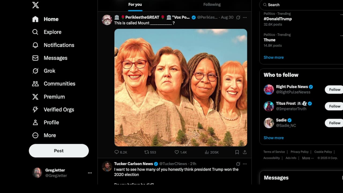Open Right Pulse News profile picture
Image resolution: width=343 pixels, height=193 pixels.
point(269,90)
